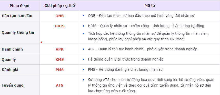Image resolution: width=220 pixels, height=95 pixels.
Task: Click the red 'ATS' solution cell
Action: [x=60, y=85]
